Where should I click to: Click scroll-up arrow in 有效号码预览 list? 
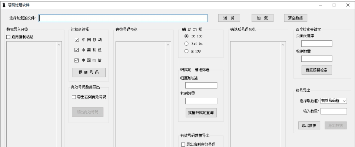click(168, 44)
